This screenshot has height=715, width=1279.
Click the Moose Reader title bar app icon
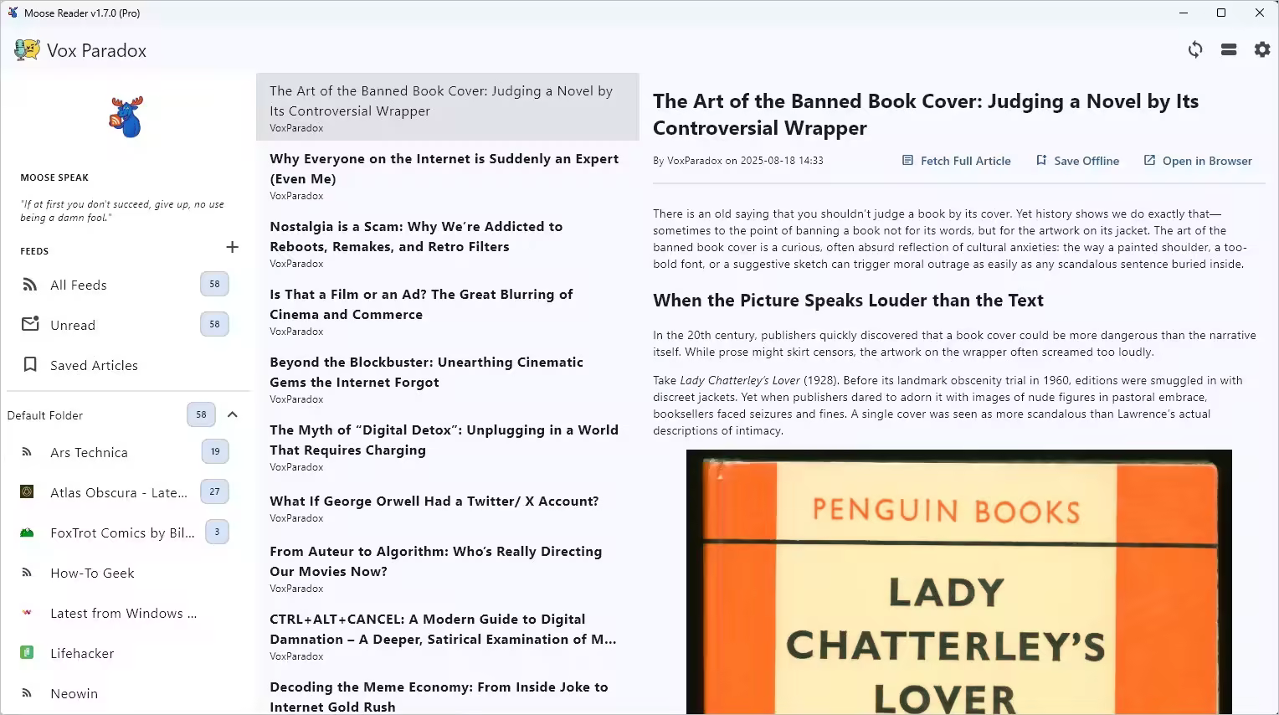13,13
